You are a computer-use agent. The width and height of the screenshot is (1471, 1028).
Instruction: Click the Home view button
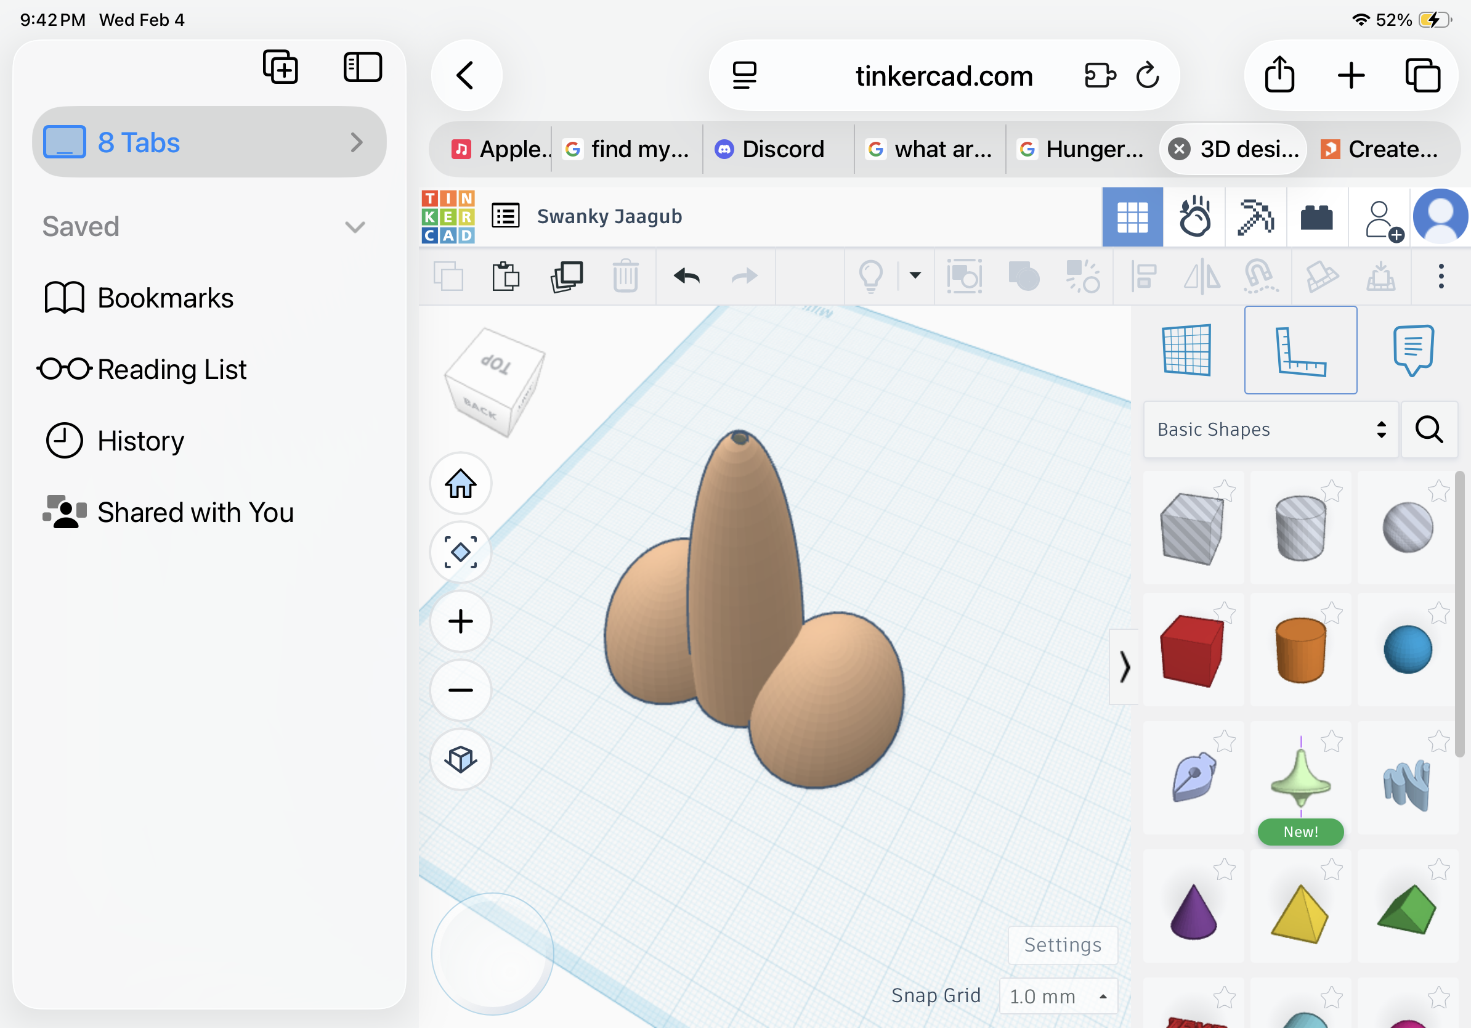(461, 484)
